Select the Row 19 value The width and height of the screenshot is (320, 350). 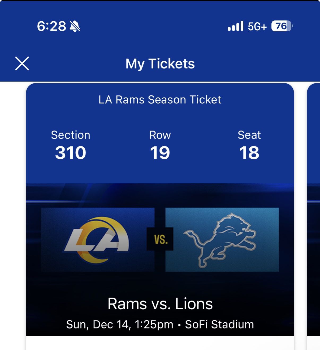click(x=160, y=153)
